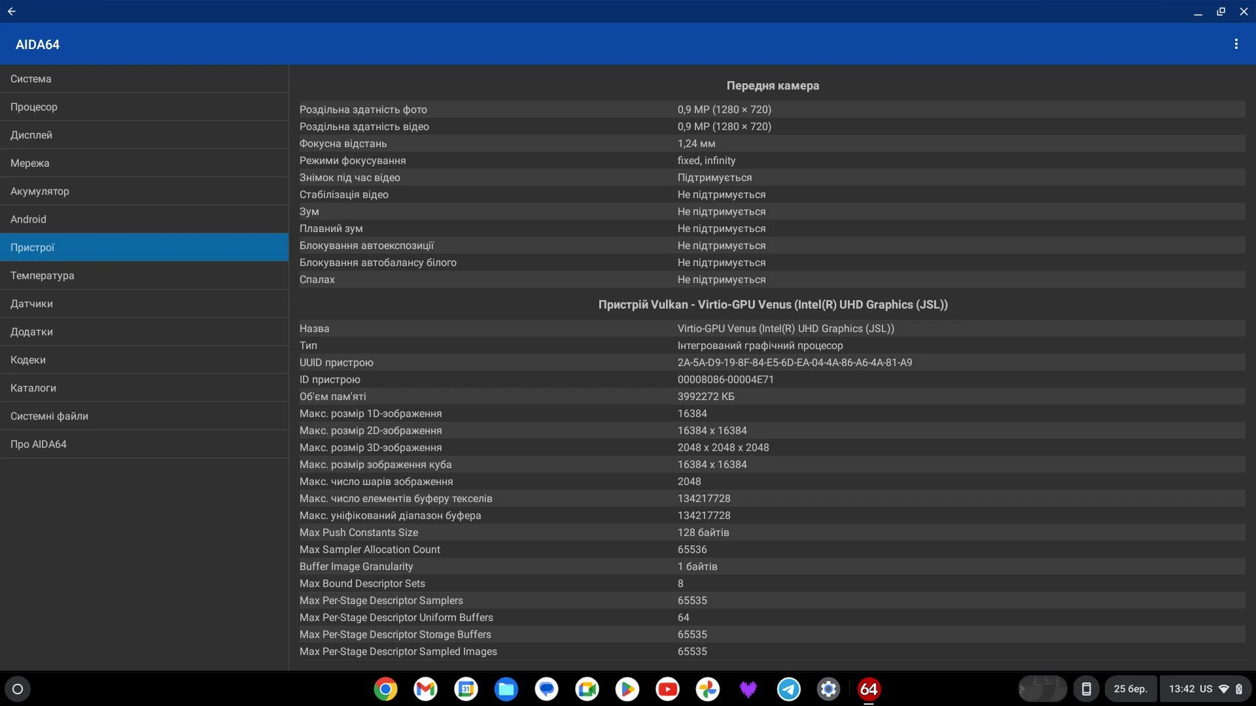Open Gmail from the shelf

coord(426,689)
